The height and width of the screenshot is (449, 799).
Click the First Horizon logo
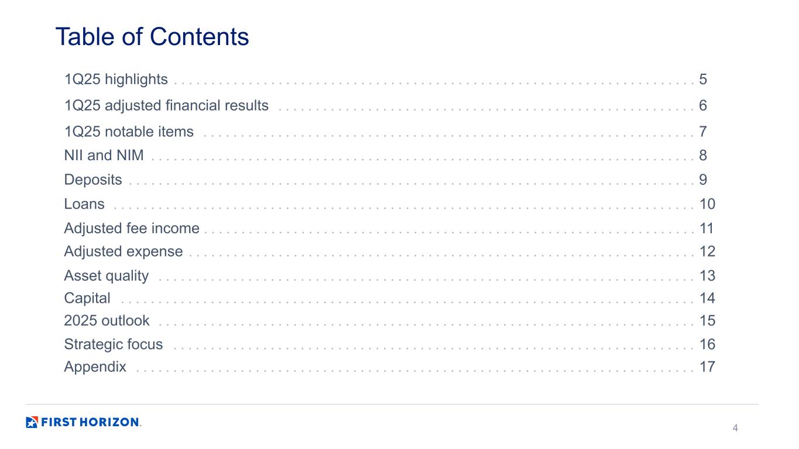pos(83,422)
